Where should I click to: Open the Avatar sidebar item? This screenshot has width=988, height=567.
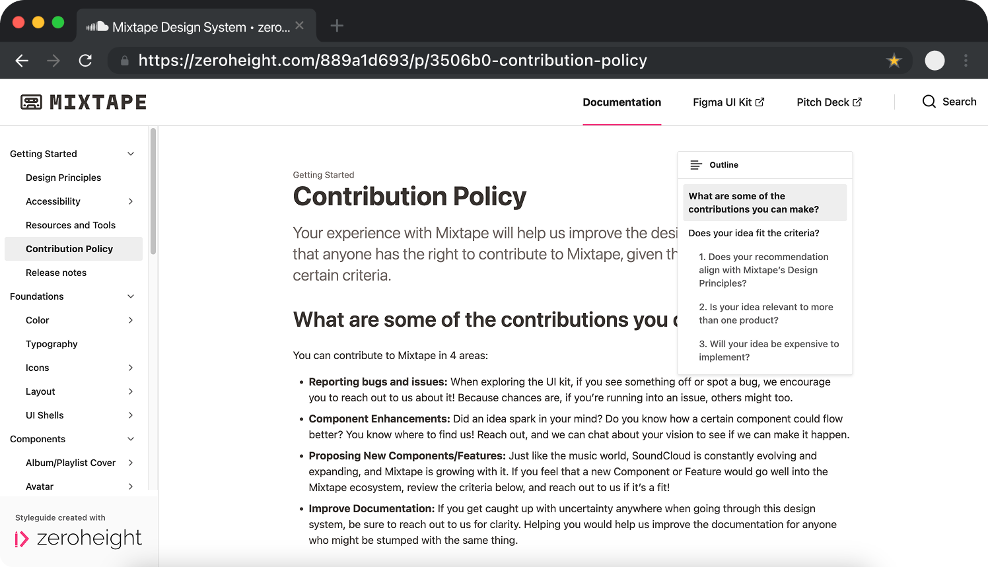pos(40,486)
